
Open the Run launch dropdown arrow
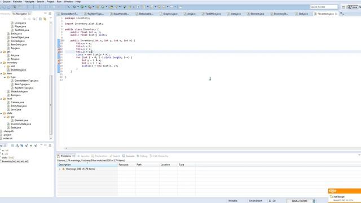[x=85, y=7]
